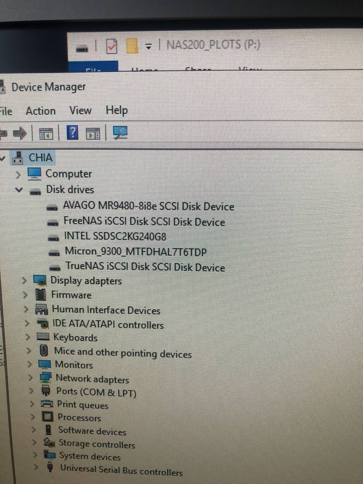Image resolution: width=363 pixels, height=484 pixels.
Task: Select INTEL SSDSC2KG240G8 drive entry
Action: click(x=115, y=236)
